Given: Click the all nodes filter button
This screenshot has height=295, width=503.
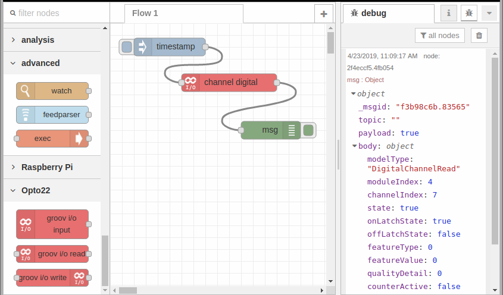Looking at the screenshot, I should click(x=439, y=35).
